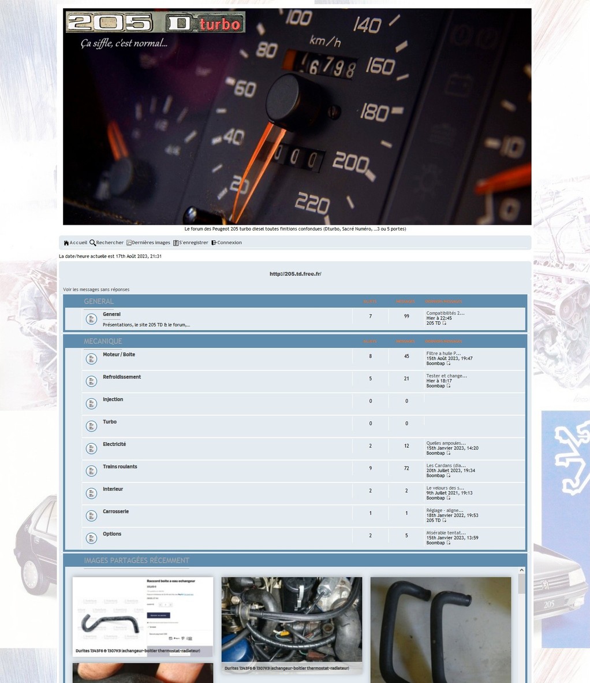Open the Interieur forum

point(113,489)
